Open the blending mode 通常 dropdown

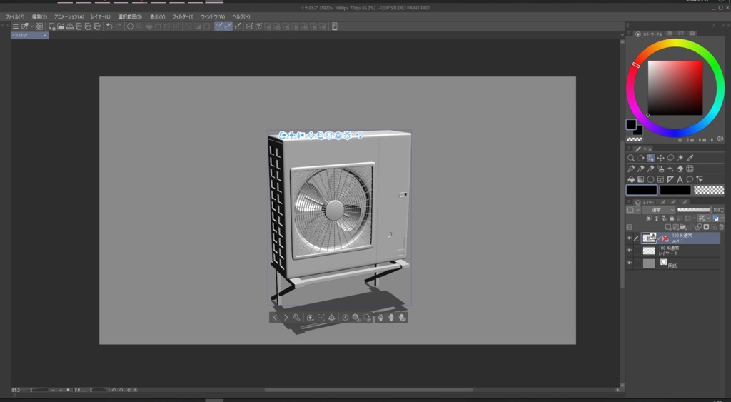[659, 211]
